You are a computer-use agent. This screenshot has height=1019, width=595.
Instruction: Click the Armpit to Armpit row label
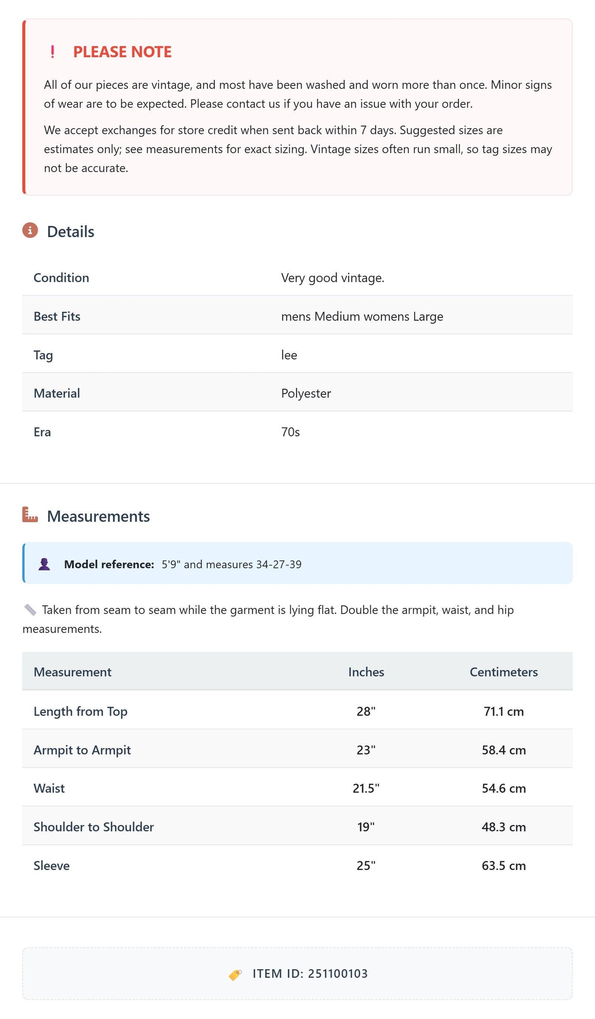[82, 750]
